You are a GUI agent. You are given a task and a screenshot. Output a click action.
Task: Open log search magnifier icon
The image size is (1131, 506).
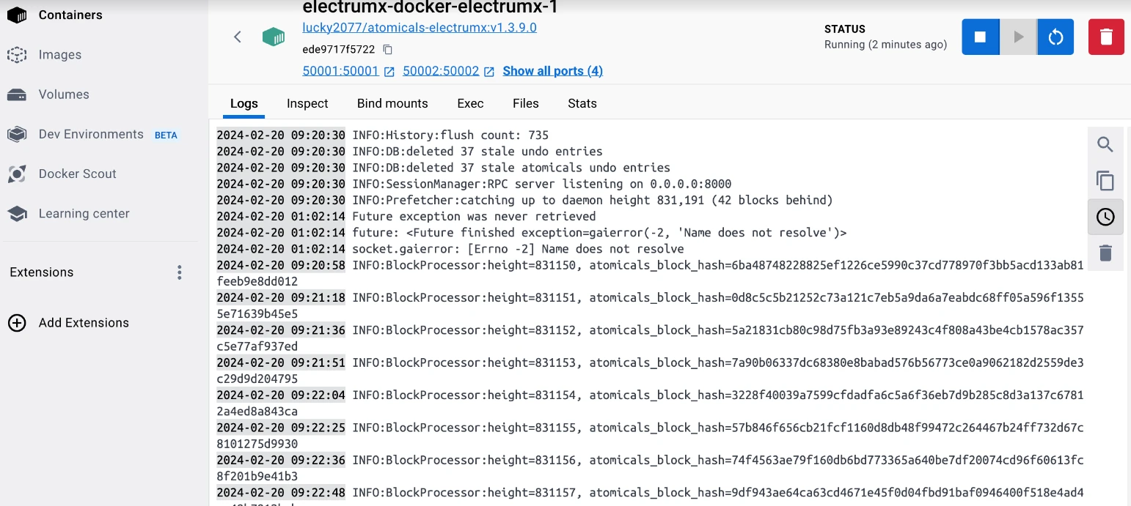pos(1105,144)
